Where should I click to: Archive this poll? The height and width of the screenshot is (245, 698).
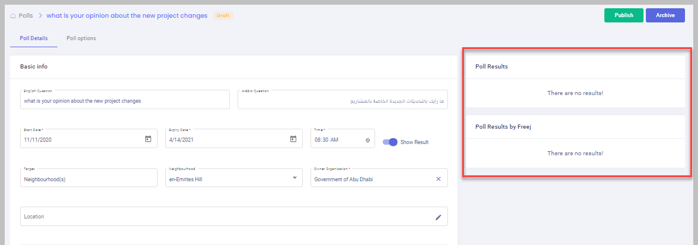(665, 15)
